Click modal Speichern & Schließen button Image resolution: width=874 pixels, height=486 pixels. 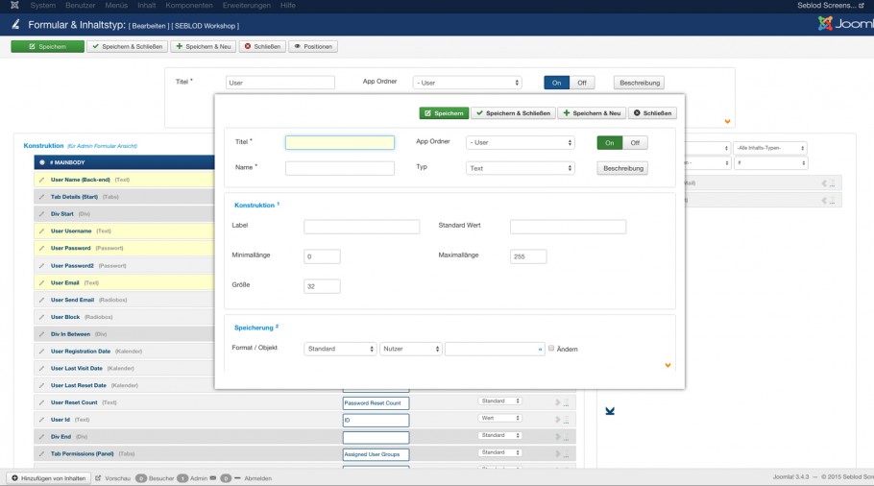[x=513, y=113]
